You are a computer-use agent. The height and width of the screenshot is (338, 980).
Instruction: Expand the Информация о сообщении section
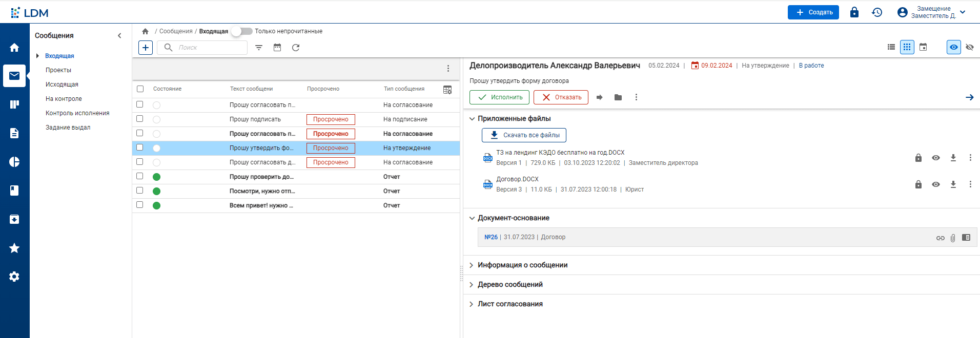click(x=522, y=265)
